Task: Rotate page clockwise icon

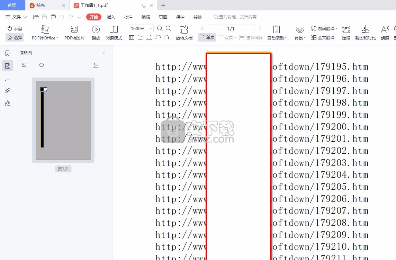Action: (166, 37)
